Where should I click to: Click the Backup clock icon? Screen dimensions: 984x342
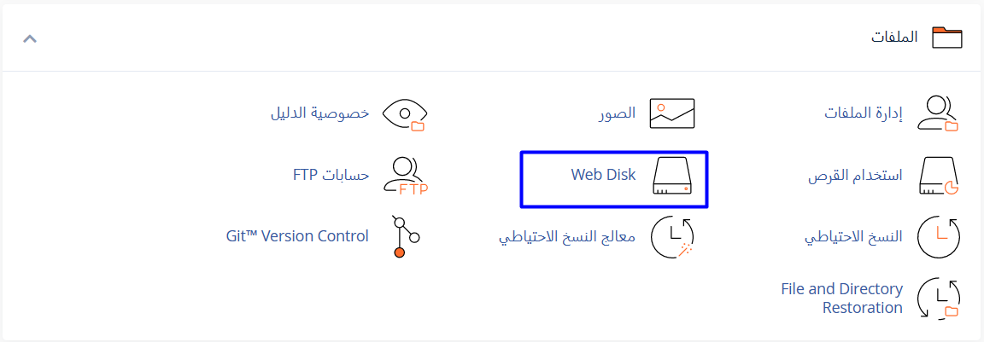939,237
